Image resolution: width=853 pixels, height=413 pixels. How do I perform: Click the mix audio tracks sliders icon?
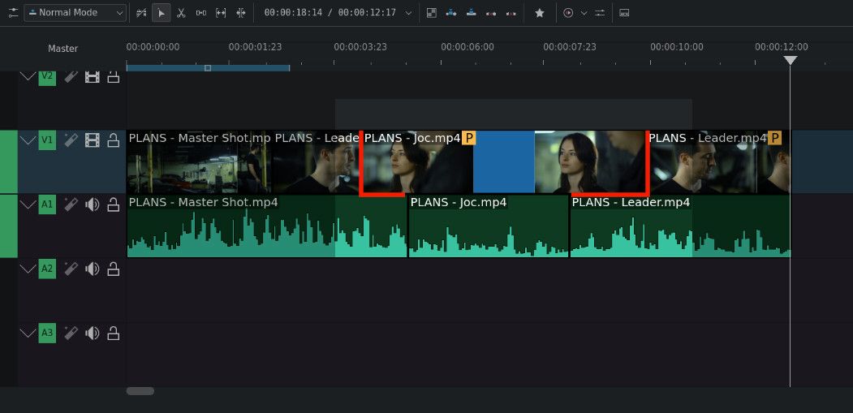pyautogui.click(x=600, y=13)
